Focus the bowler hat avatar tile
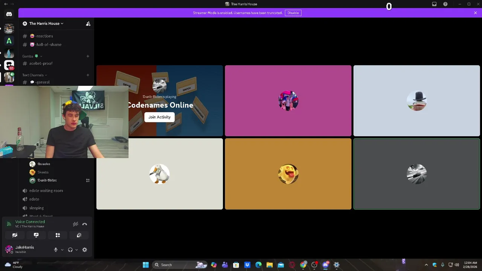 pos(416,100)
